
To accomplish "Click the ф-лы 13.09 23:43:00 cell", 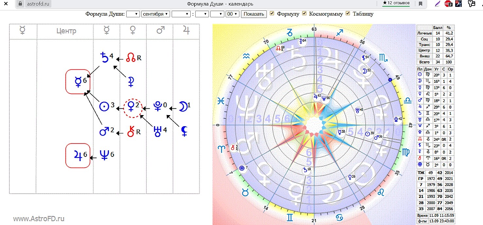I will coord(435,221).
